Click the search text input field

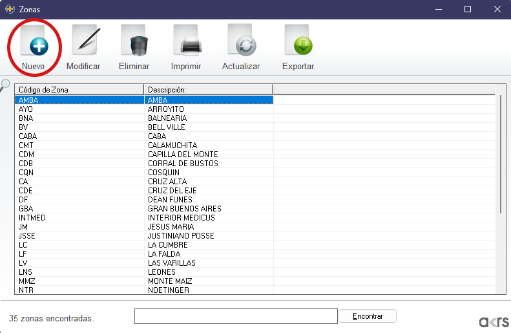[x=236, y=316]
